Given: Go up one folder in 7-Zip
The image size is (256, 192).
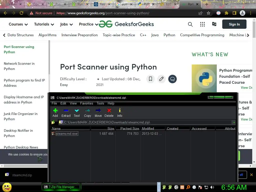Looking at the screenshot, I should pos(53,122).
